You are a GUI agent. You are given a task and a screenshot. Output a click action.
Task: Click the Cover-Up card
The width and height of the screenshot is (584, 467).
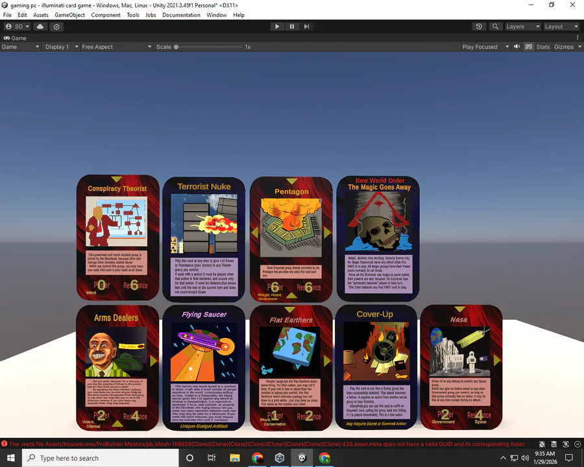click(376, 367)
